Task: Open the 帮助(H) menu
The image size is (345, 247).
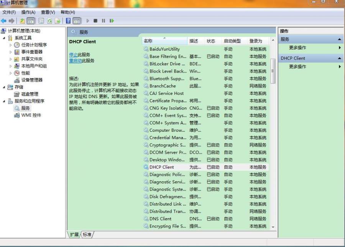Action: click(68, 12)
